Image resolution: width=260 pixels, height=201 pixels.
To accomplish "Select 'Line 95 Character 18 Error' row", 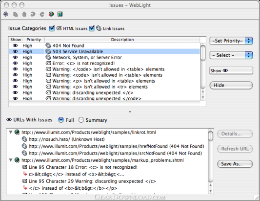I will (80, 167).
